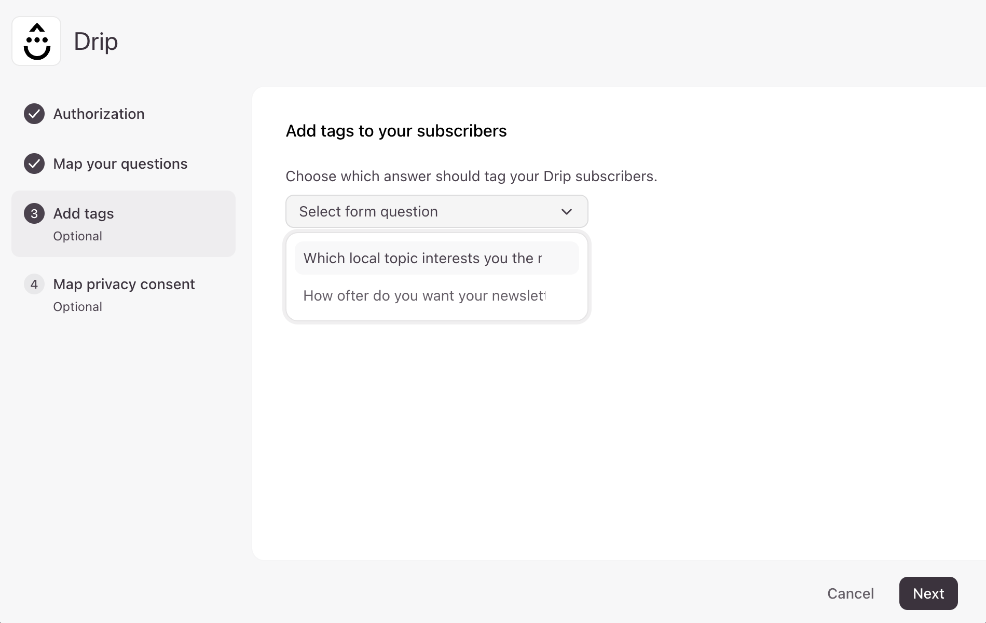Click the 'Add tags to your subscribers' heading
986x623 pixels.
click(396, 131)
